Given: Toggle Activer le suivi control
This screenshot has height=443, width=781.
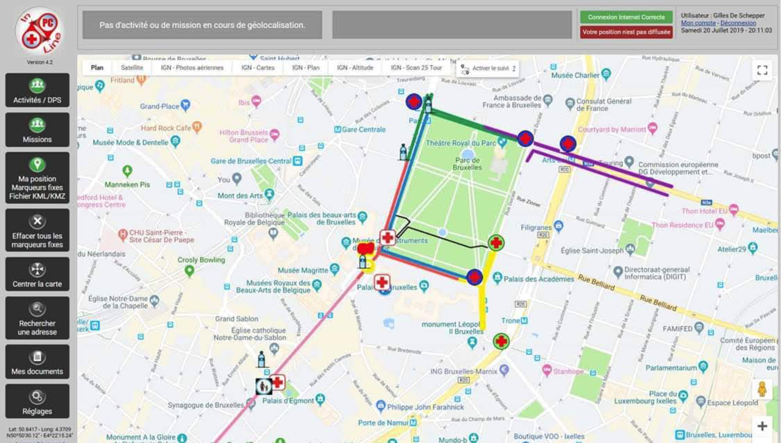Looking at the screenshot, I should (x=488, y=69).
